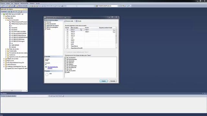207x116 pixels.
Task: Open the Asignación de usuarios page
Action: point(53,25)
